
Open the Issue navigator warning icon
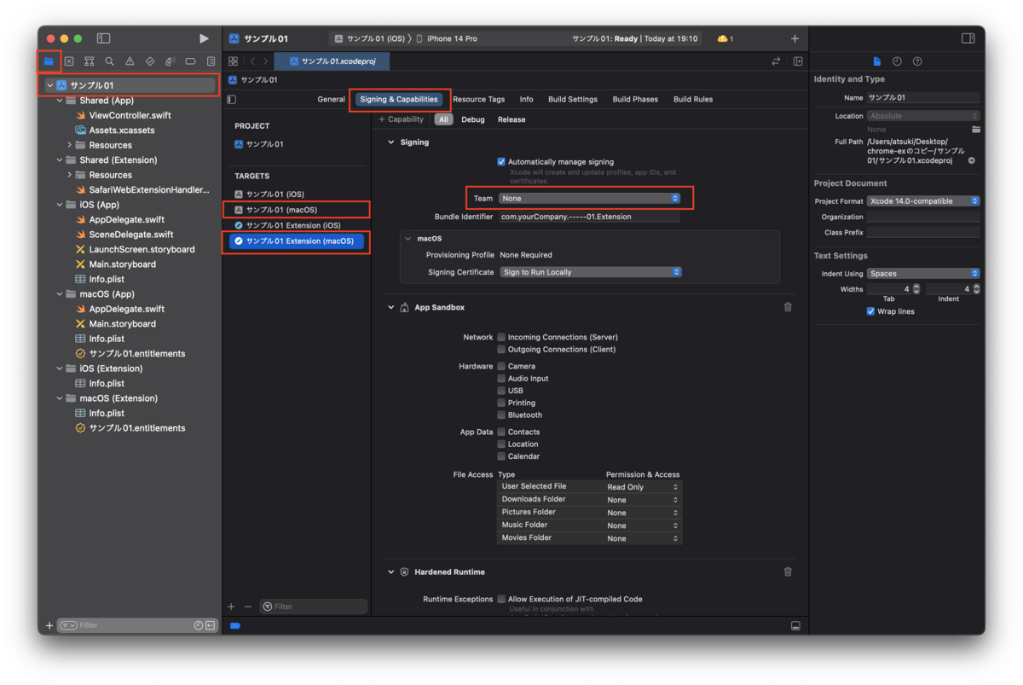coord(130,61)
